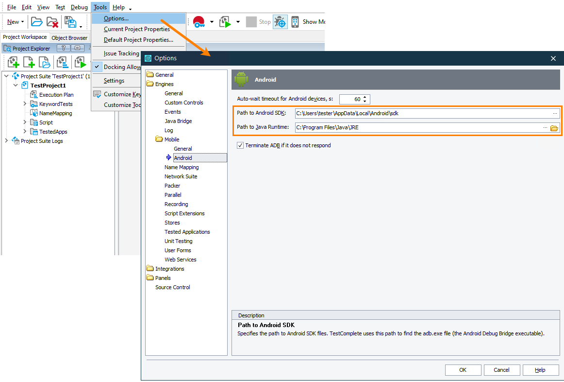Open the Record button dropdown arrow
The width and height of the screenshot is (564, 382).
tap(212, 21)
